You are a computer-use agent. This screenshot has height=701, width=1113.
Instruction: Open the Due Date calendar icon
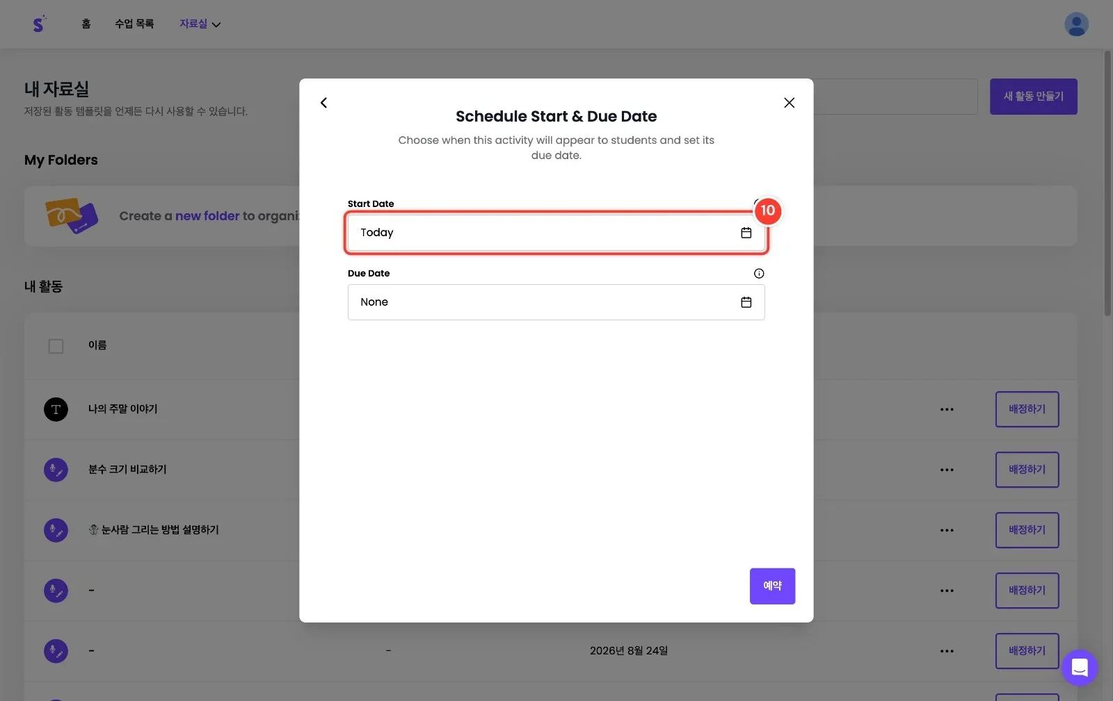746,302
